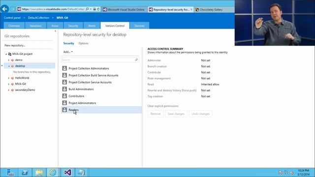Viewport: 315px width, 177px height.
Task: Open the Add... dropdown menu
Action: 68,52
